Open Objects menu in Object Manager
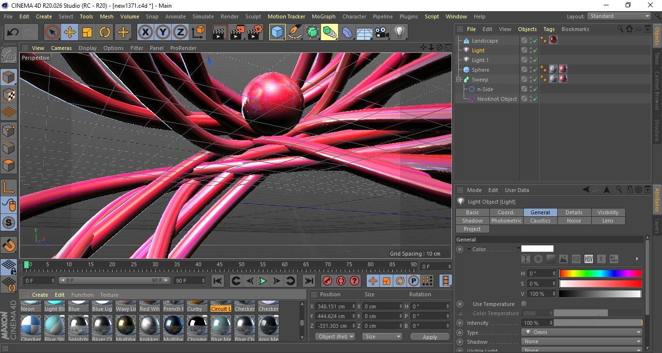This screenshot has height=353, width=662. (527, 29)
